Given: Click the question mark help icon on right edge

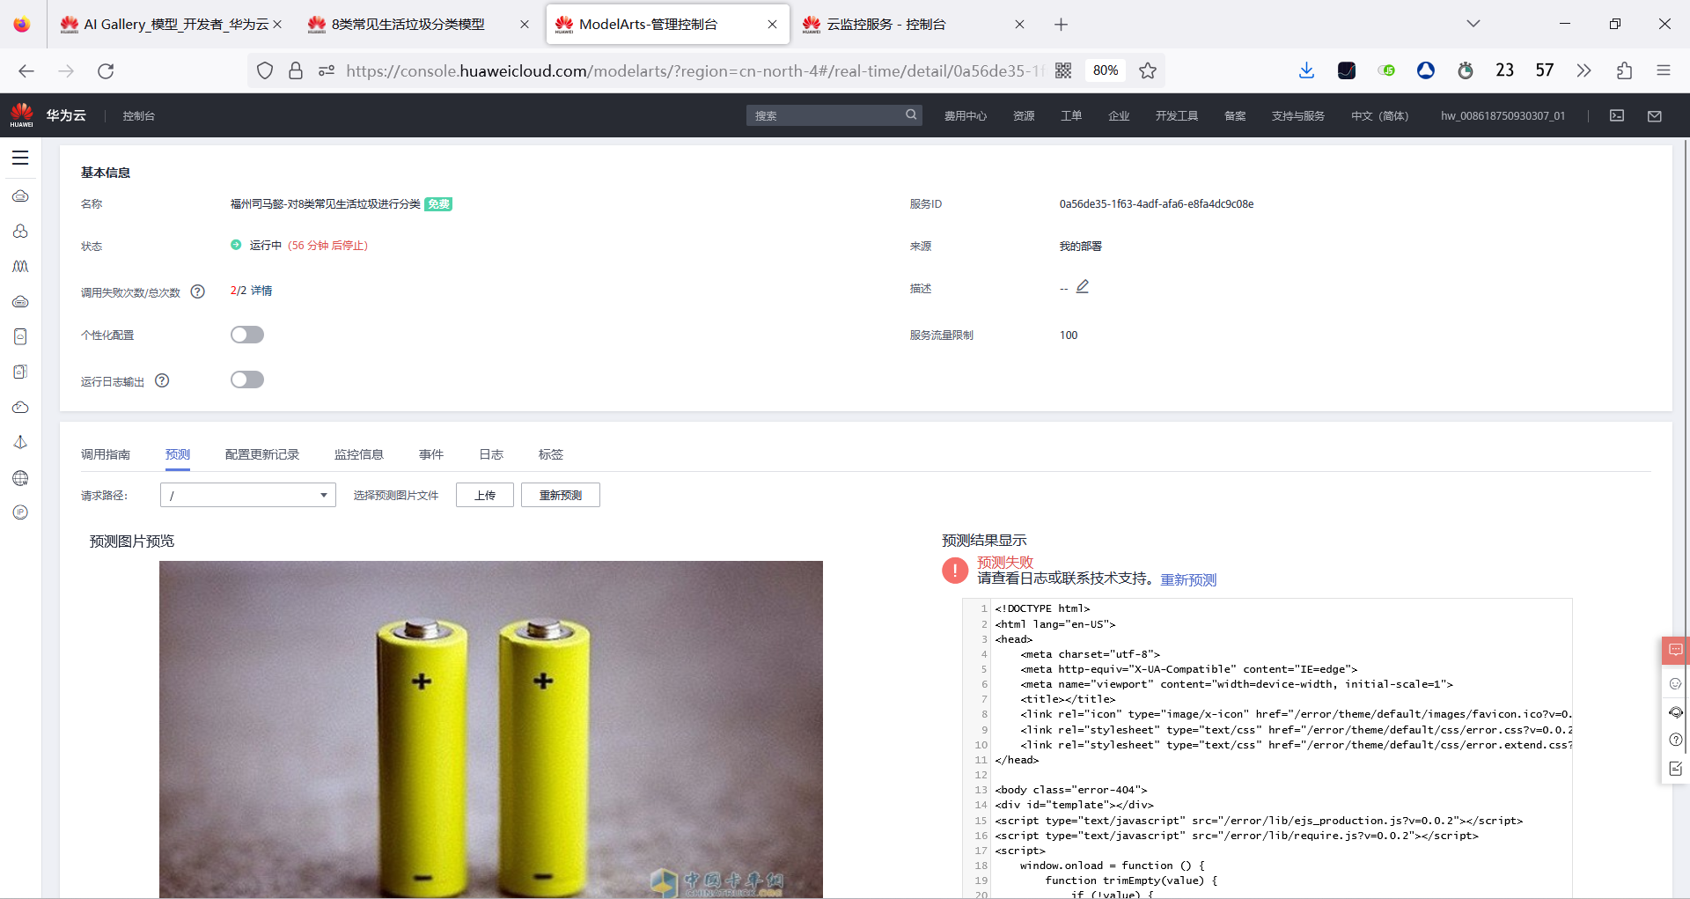Looking at the screenshot, I should coord(1675,740).
